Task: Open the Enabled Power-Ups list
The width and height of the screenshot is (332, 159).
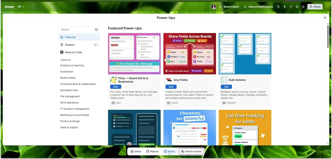Action: click(79, 45)
